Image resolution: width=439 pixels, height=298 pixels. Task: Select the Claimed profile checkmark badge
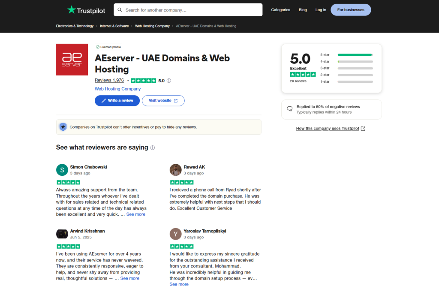[108, 47]
